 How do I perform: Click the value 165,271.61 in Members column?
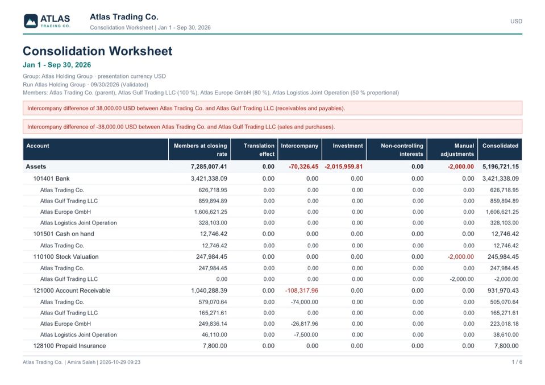tap(213, 313)
